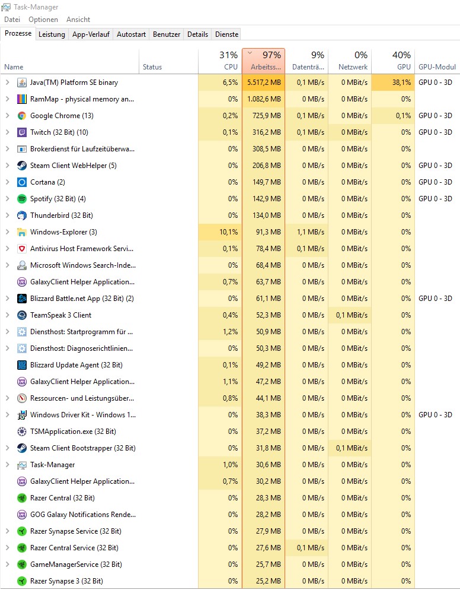Select the Spotify icon
460x593 pixels.
(22, 199)
